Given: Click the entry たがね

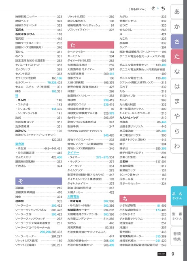Looking at the screenshot, I should (x=123, y=17).
